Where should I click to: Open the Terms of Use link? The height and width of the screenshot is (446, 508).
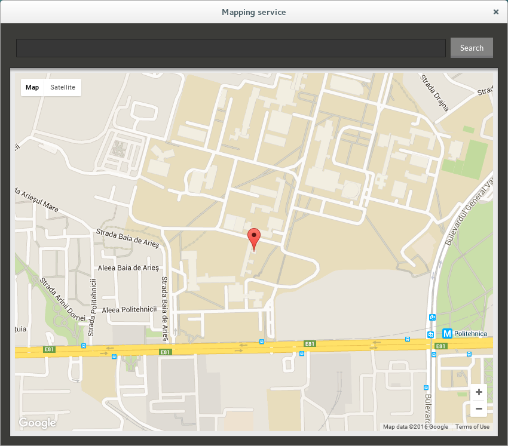pos(472,426)
